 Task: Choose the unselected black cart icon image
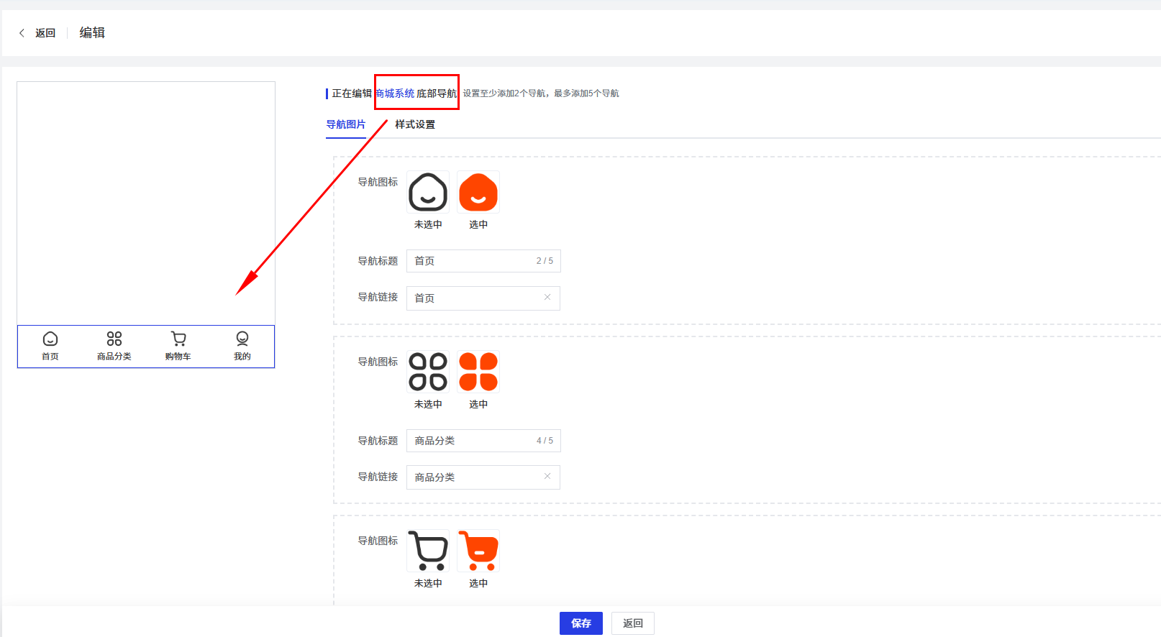pyautogui.click(x=428, y=551)
